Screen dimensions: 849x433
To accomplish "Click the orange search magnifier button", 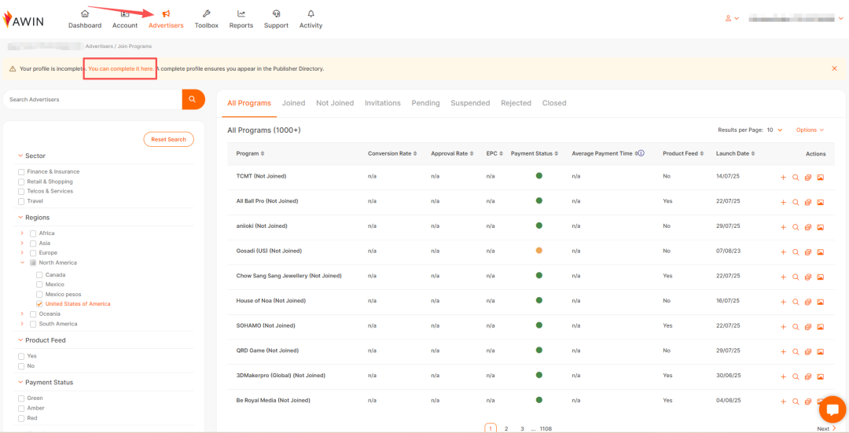I will 193,100.
